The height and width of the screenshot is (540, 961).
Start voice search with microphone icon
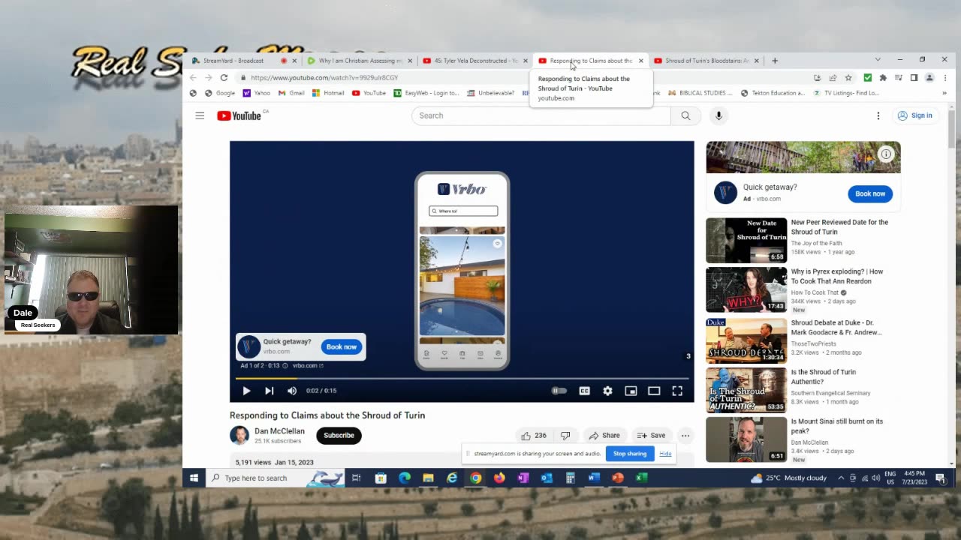[x=718, y=115]
